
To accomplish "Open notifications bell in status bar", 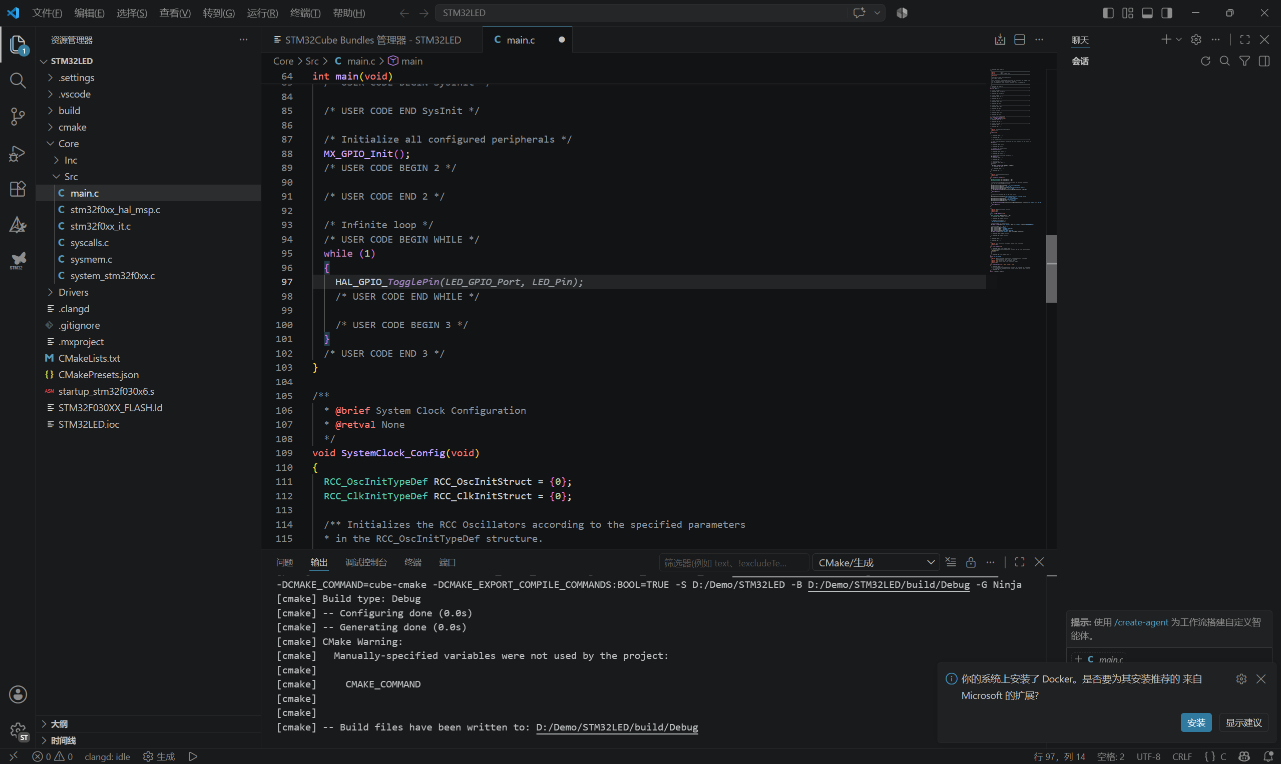I will [1268, 756].
